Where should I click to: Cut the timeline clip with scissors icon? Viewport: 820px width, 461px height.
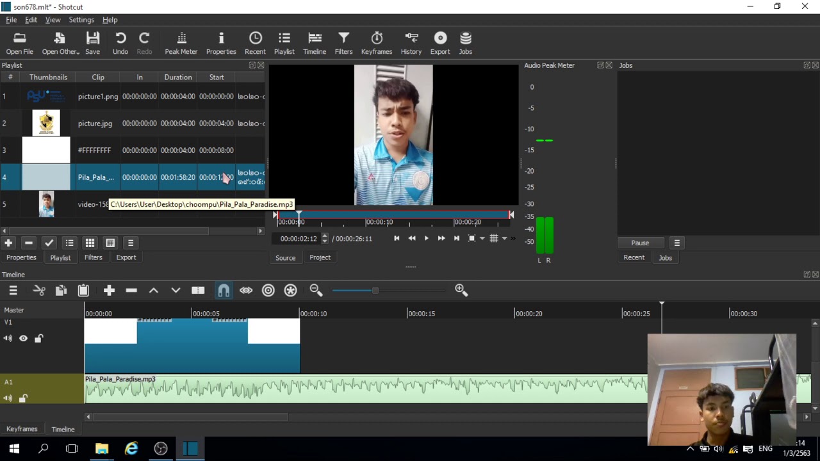pyautogui.click(x=39, y=291)
